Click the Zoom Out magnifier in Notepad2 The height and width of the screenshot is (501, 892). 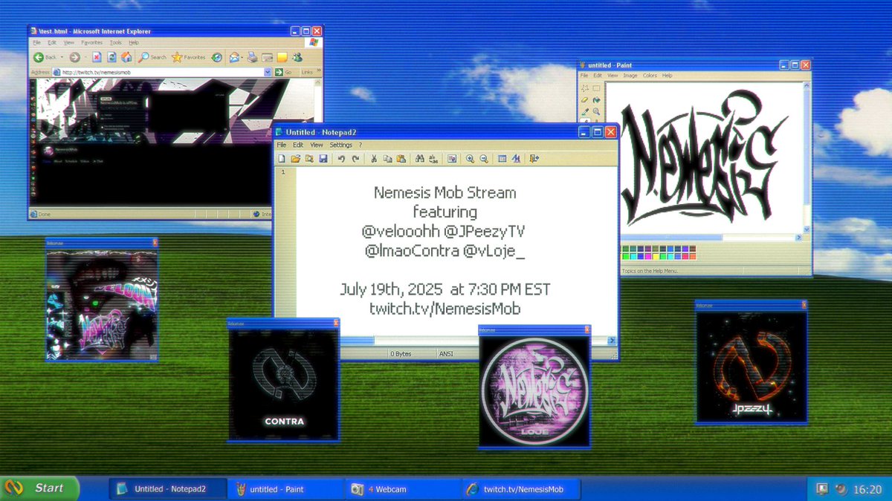pos(484,158)
